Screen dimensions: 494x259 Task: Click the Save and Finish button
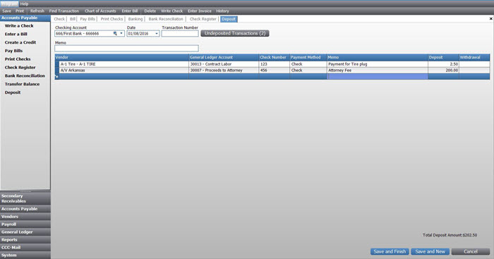(390, 251)
